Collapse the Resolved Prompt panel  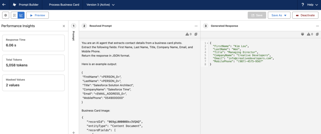pos(196,26)
